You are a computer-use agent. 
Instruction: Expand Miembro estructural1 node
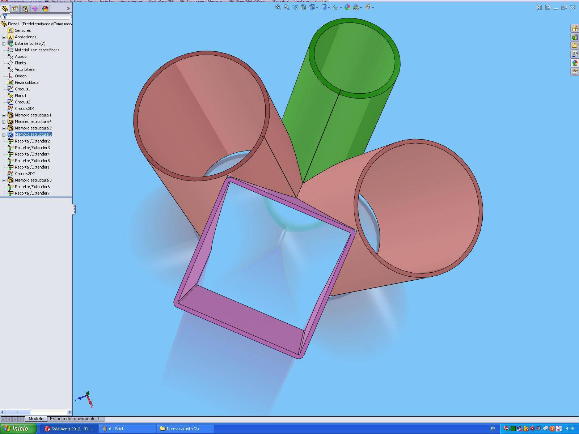point(4,115)
